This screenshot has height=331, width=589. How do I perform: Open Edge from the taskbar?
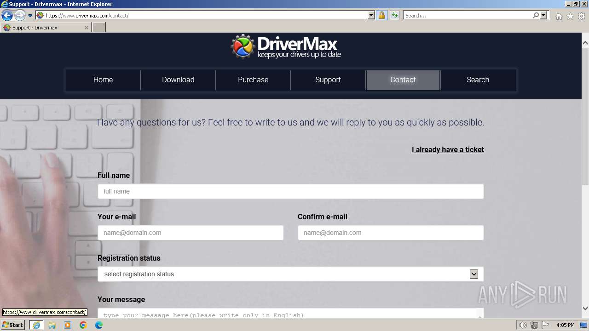pyautogui.click(x=99, y=325)
